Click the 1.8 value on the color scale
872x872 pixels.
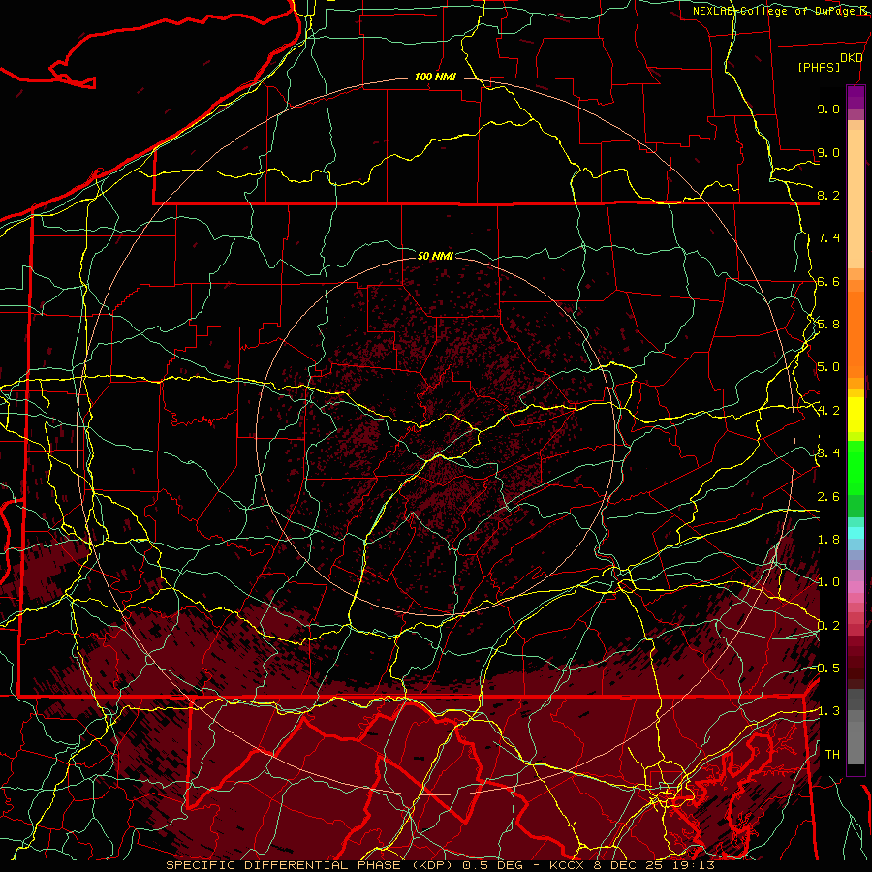click(828, 540)
